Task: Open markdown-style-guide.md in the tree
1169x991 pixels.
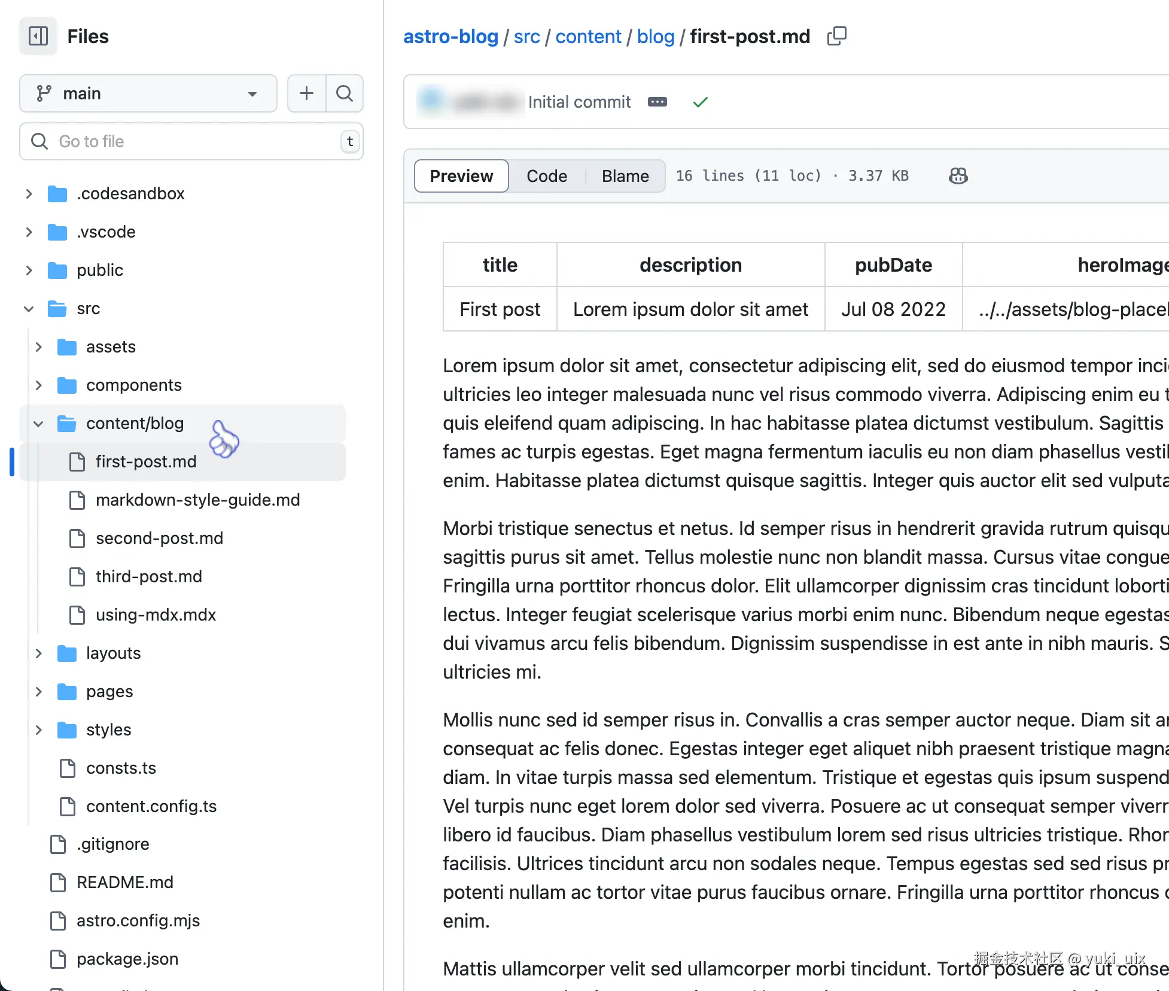Action: coord(197,500)
